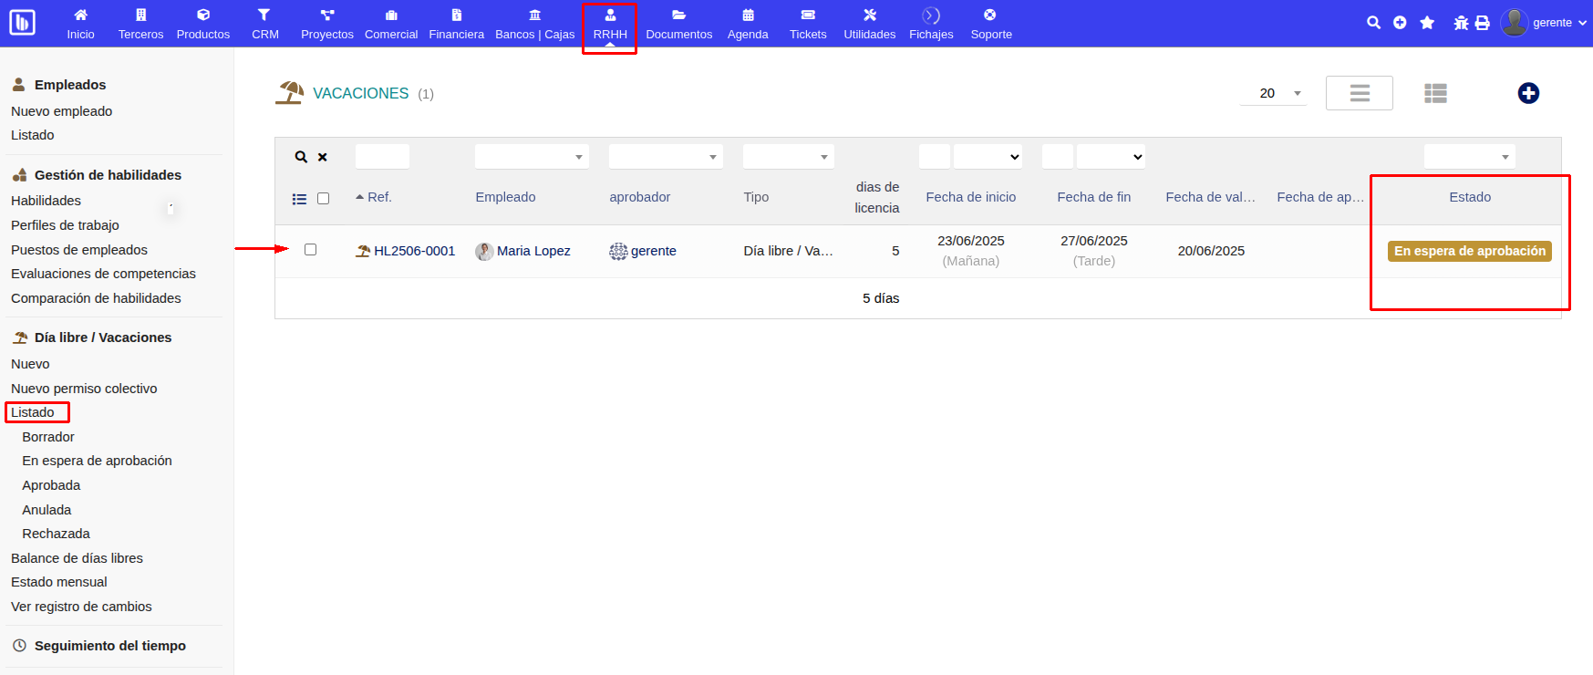Expand the Empleado filter dropdown

(532, 157)
